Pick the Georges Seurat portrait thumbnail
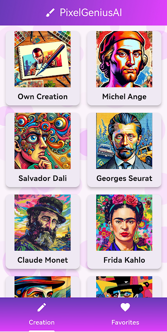167x332 pixels. pyautogui.click(x=124, y=141)
